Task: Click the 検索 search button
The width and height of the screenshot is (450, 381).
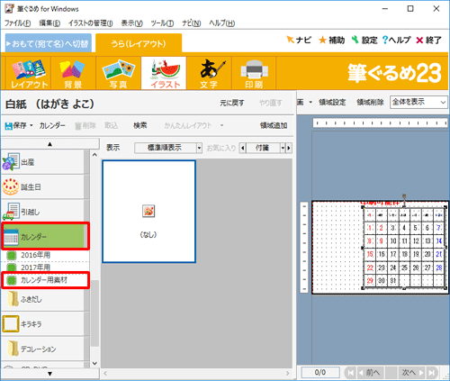Action: (140, 125)
